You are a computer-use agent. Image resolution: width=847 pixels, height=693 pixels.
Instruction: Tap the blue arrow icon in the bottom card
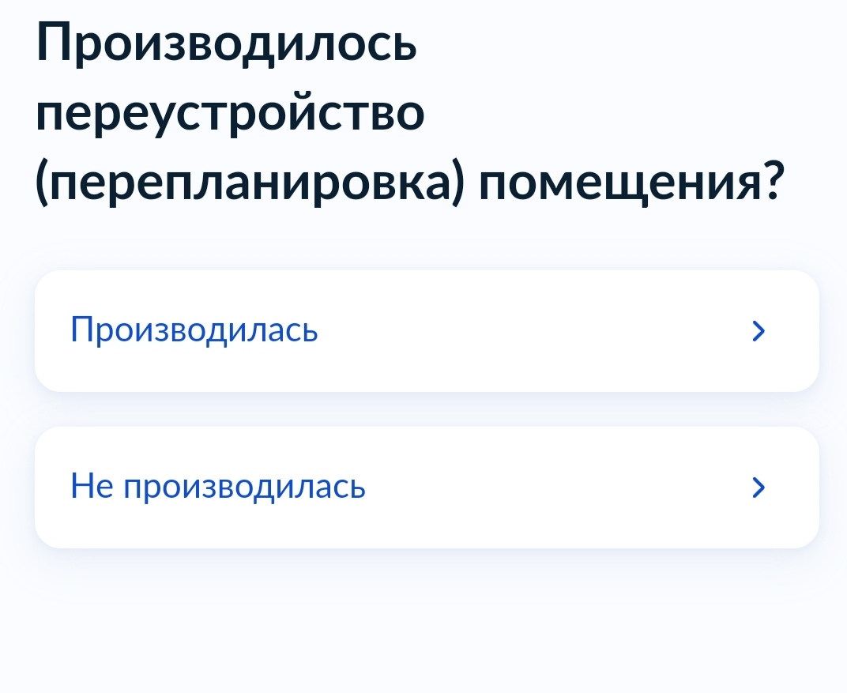click(x=759, y=488)
